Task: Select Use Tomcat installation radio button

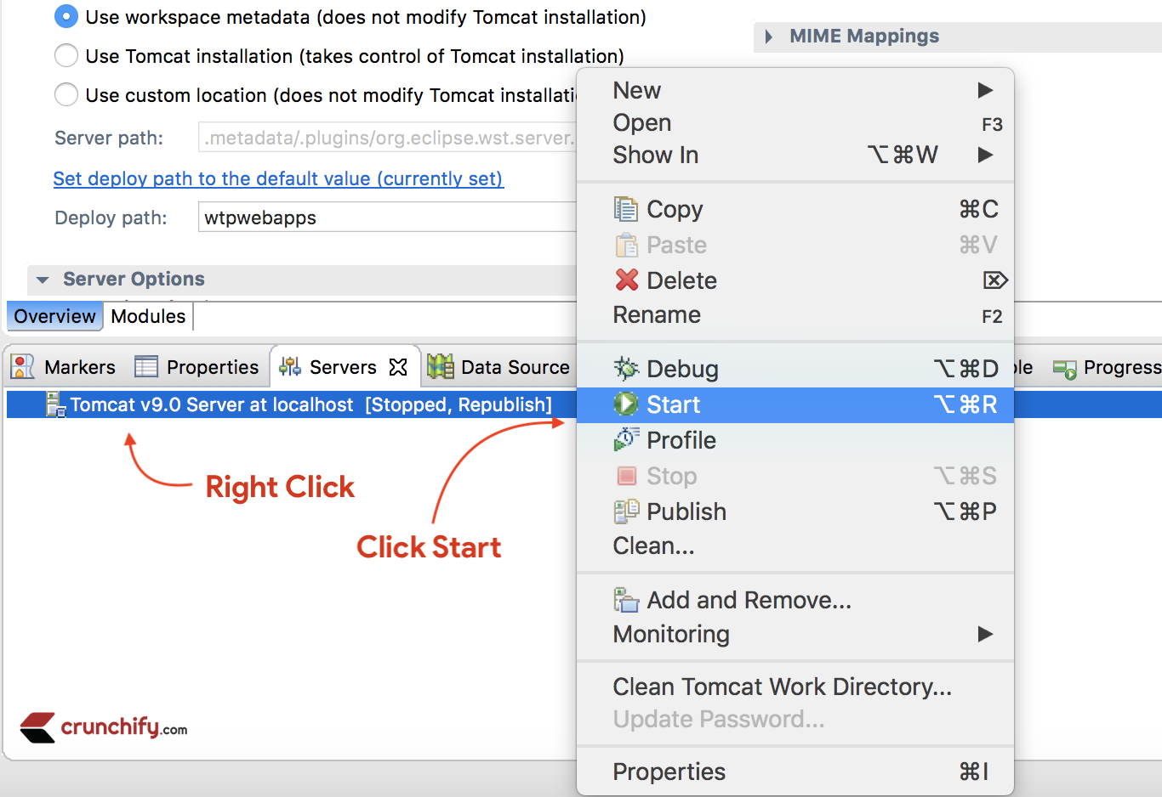Action: (66, 56)
